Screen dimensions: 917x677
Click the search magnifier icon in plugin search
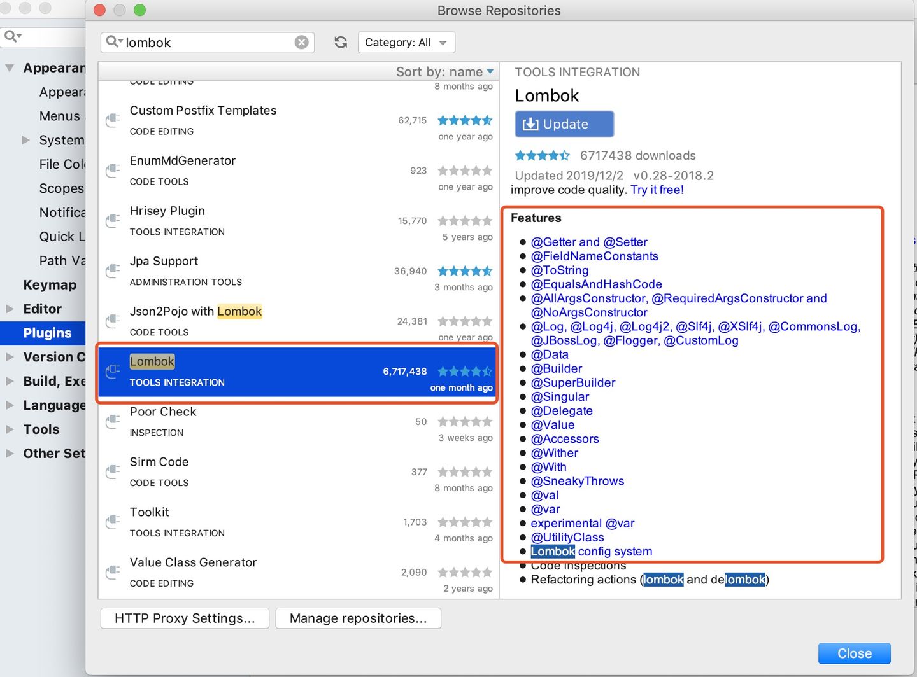[x=113, y=41]
